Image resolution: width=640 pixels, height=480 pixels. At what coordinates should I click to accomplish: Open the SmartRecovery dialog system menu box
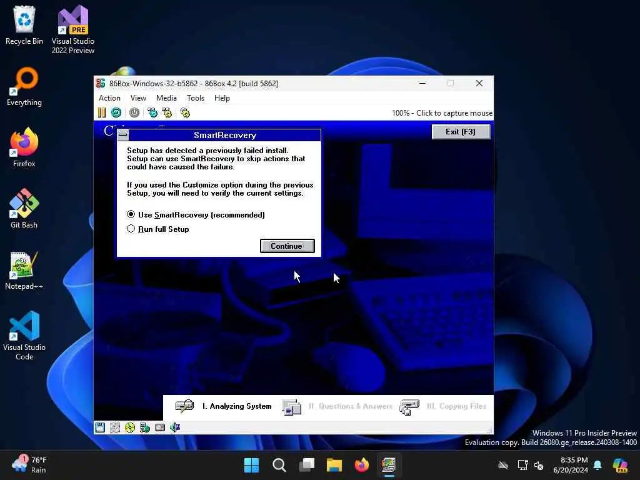point(123,135)
